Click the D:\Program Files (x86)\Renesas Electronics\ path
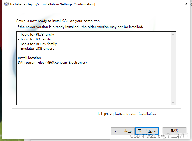 point(53,63)
